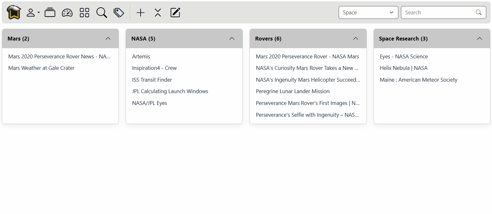Click the application logo icon
The image size is (492, 214).
[14, 12]
